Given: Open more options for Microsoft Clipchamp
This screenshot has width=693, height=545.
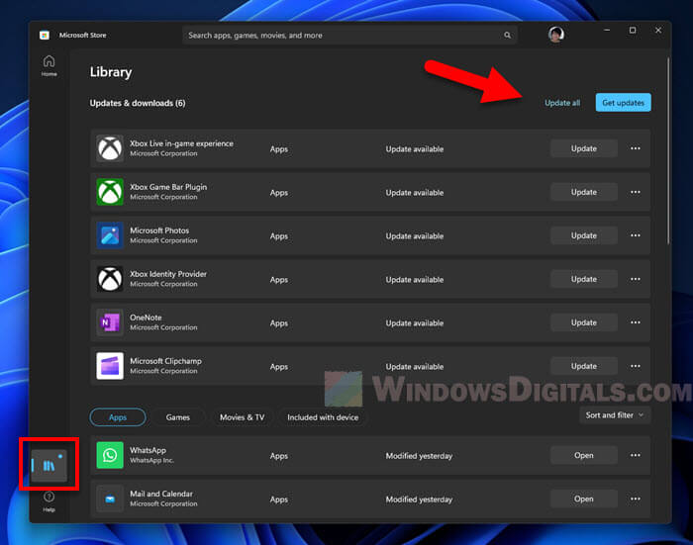Looking at the screenshot, I should coord(636,366).
